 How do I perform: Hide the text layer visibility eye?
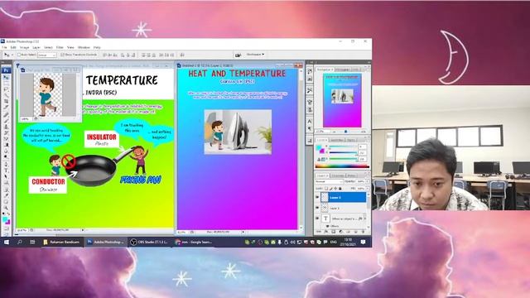[317, 219]
